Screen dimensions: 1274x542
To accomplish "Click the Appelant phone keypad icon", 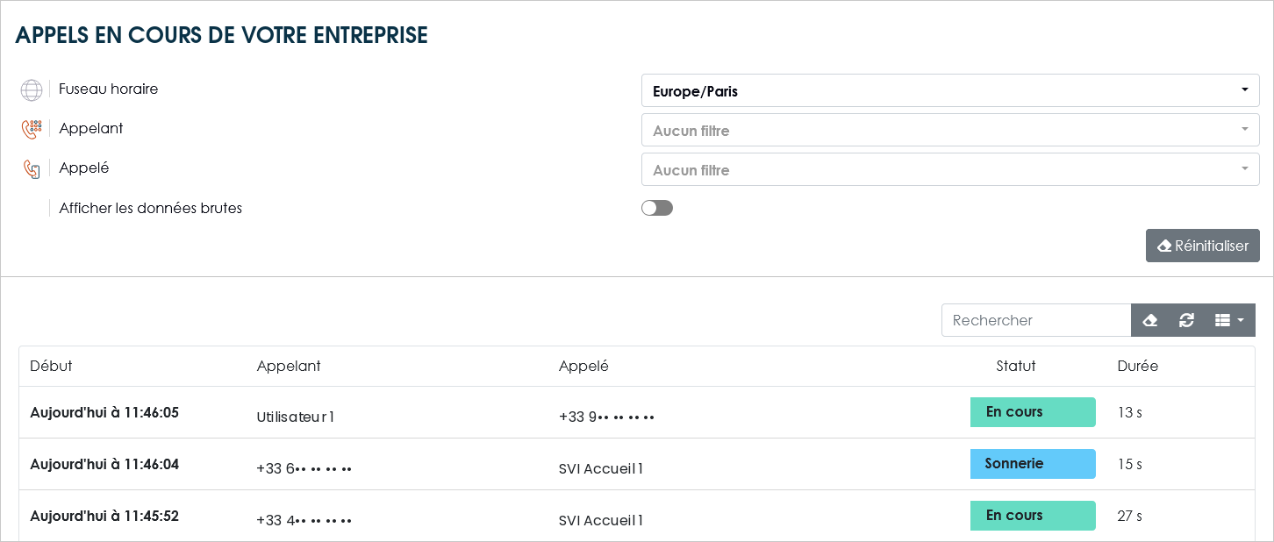I will point(32,130).
